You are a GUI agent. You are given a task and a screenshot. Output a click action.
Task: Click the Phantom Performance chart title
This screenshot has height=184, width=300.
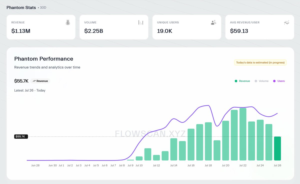tap(44, 59)
